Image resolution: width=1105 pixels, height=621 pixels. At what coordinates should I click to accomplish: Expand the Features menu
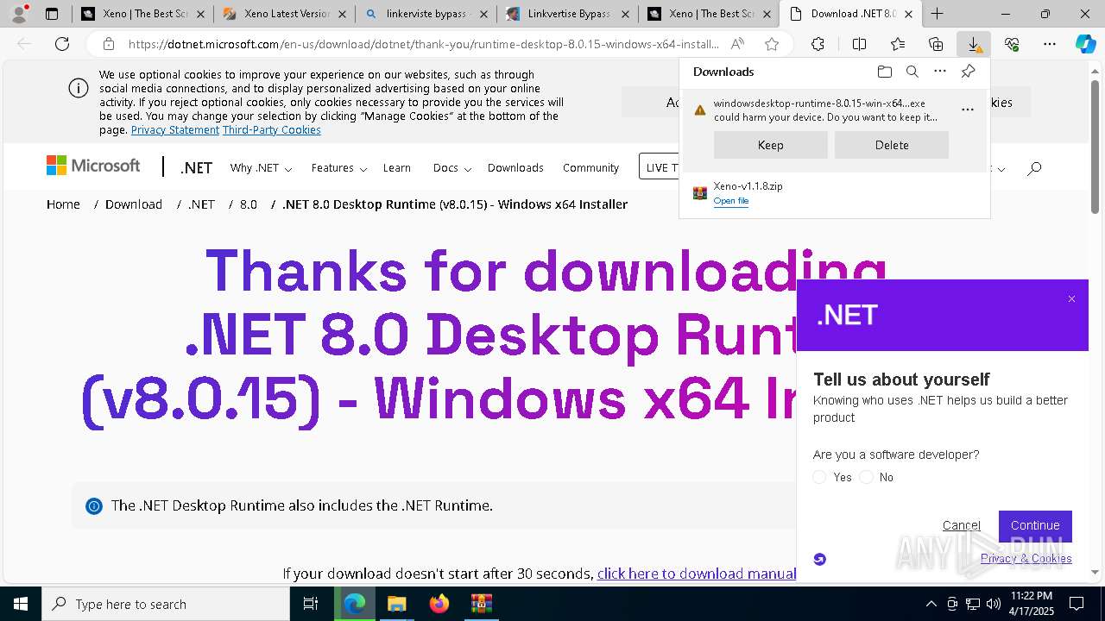pos(339,167)
